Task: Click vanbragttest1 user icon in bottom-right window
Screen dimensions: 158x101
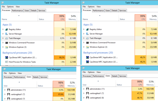Action: [88, 93]
